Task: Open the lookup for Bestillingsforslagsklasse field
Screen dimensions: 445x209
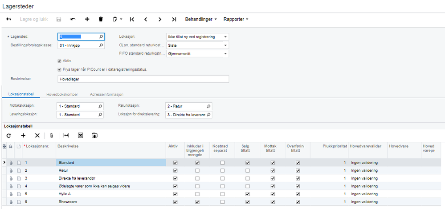Action: click(x=101, y=45)
